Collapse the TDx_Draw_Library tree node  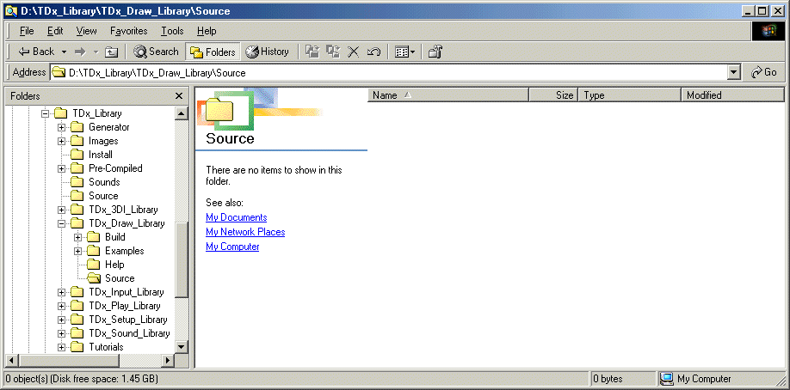[x=62, y=223]
